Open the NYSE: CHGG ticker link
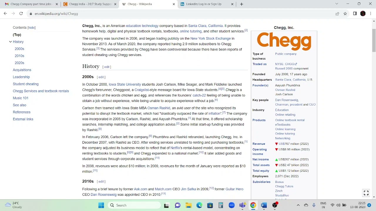The width and height of the screenshot is (376, 211). pos(286,64)
